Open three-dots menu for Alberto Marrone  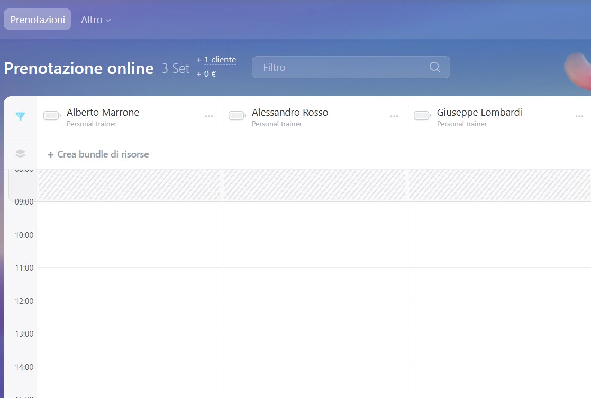click(x=209, y=116)
